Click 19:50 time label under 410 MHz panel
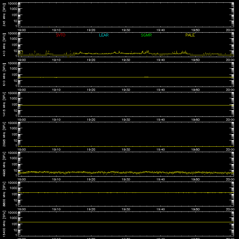The image size is (239, 239). [195, 60]
